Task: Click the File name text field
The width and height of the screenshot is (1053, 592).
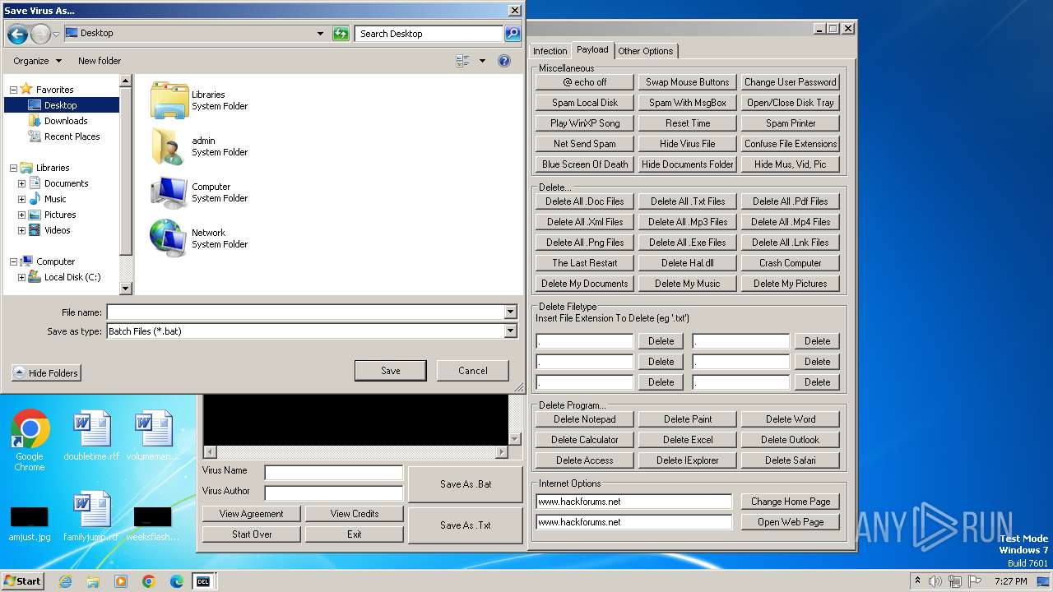Action: pos(305,312)
